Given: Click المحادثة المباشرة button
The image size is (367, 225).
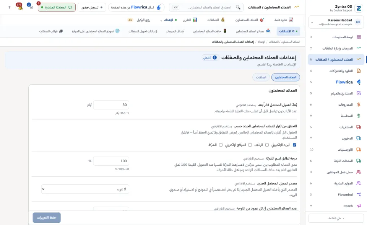Looking at the screenshot, I should [57, 7].
